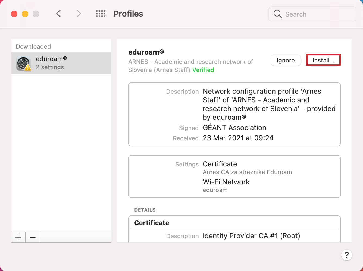Click the DETAILS section label

click(145, 210)
